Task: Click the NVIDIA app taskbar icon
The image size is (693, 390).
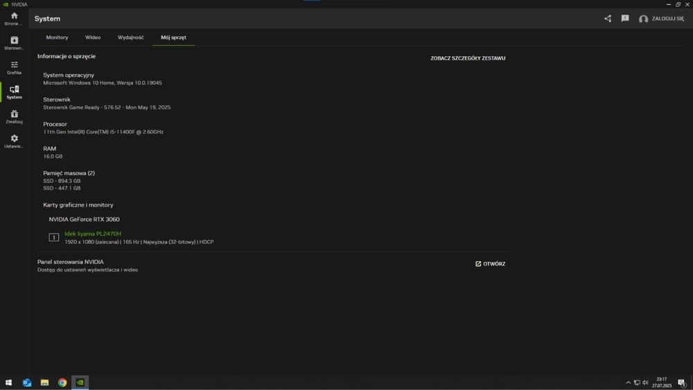Action: click(80, 382)
